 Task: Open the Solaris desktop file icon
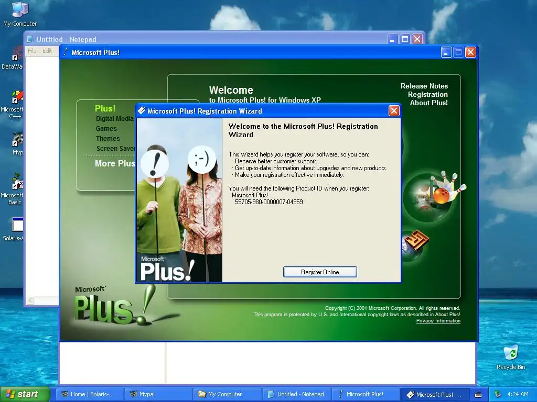point(14,229)
